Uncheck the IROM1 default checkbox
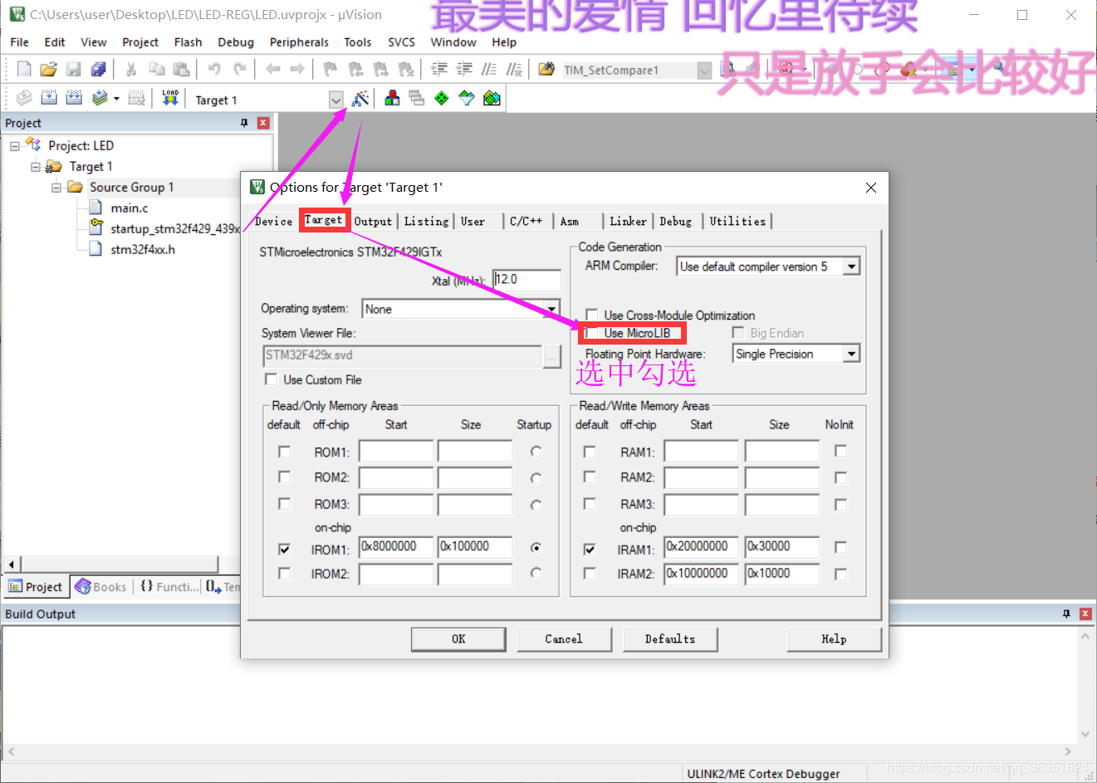The height and width of the screenshot is (783, 1097). tap(285, 549)
